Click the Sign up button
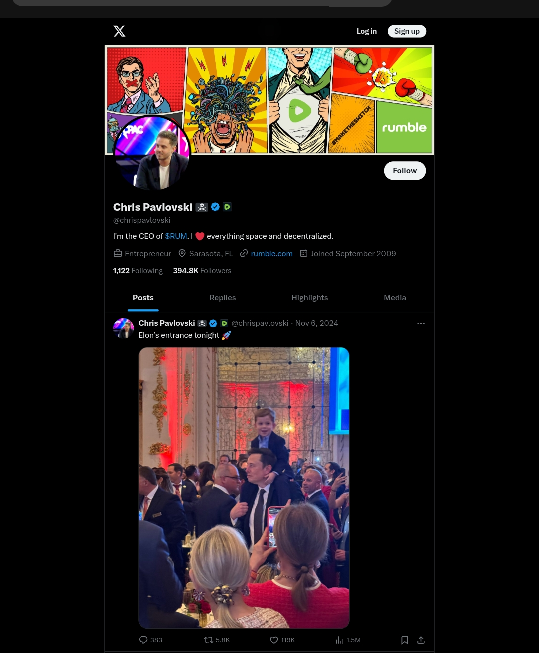Image resolution: width=539 pixels, height=653 pixels. click(x=407, y=31)
